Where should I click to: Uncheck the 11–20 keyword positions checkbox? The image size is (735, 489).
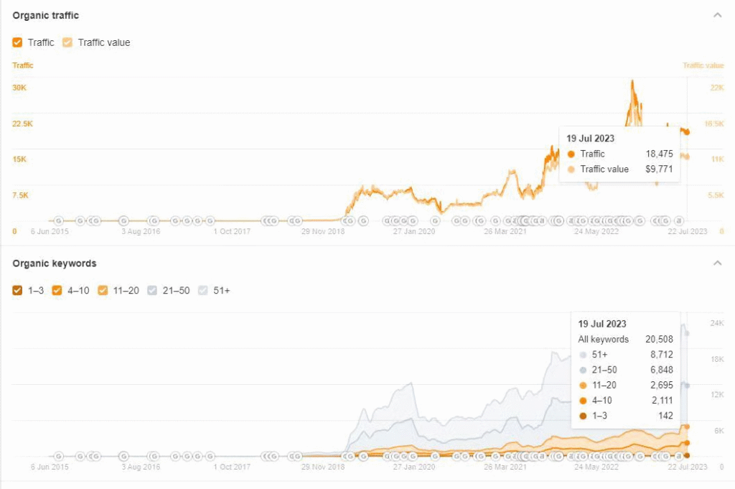click(103, 291)
